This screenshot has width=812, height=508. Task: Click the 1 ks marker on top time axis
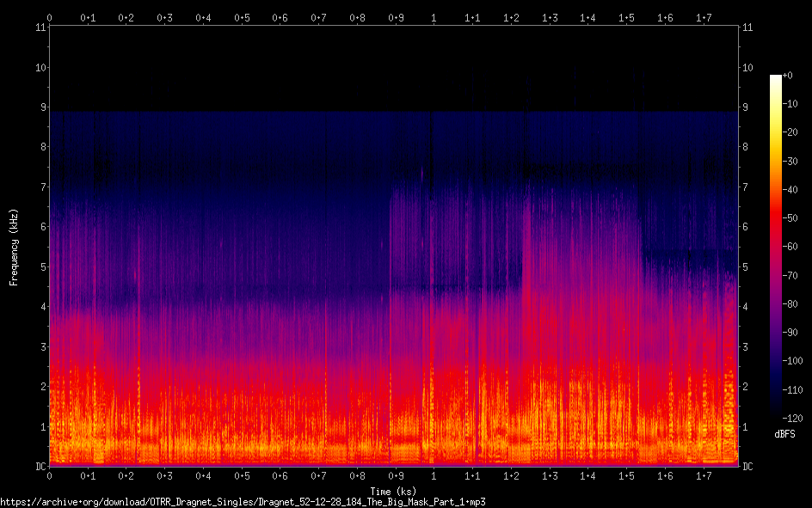tap(434, 16)
